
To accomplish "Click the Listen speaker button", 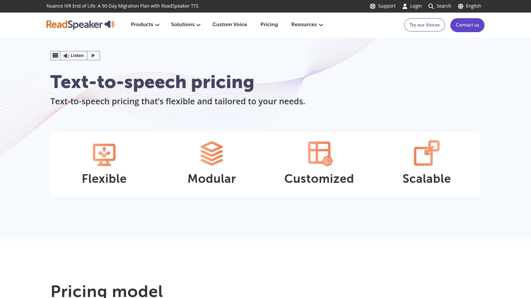I will (x=74, y=55).
